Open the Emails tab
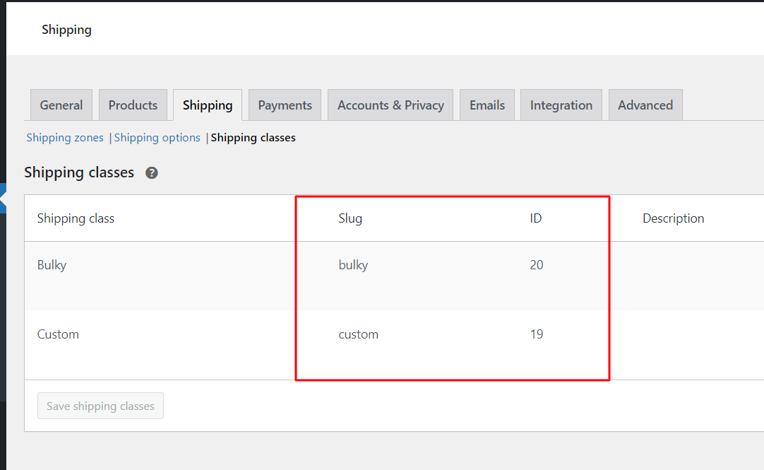Viewport: 764px width, 470px height. click(x=487, y=105)
